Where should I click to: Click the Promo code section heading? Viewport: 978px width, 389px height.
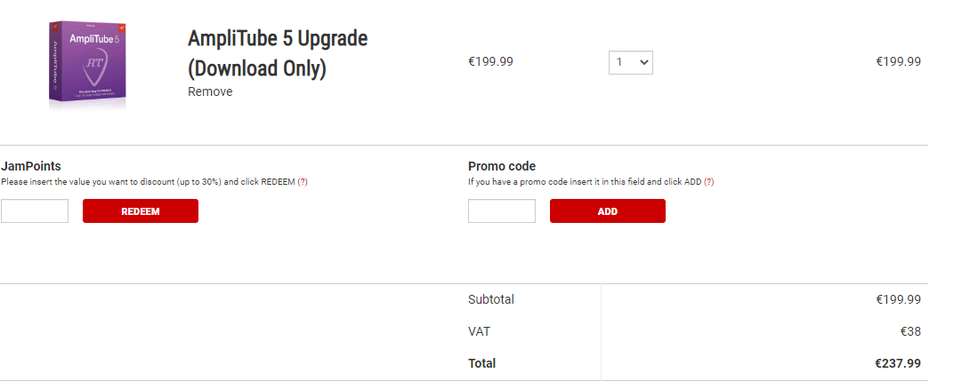(502, 166)
